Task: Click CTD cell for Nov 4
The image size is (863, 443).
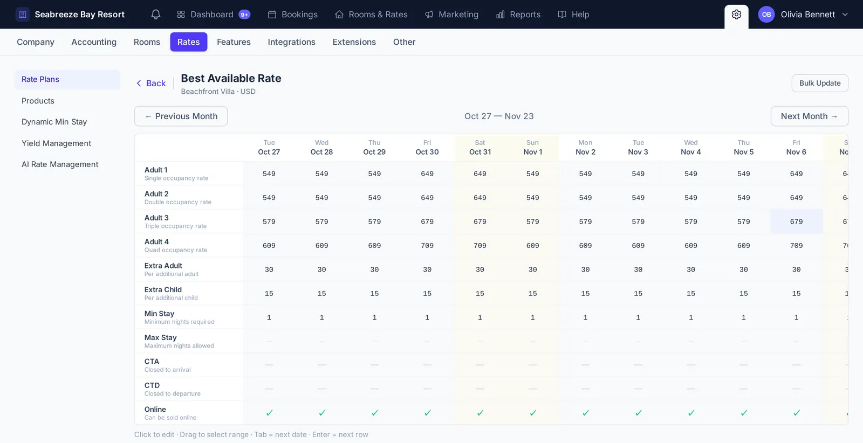Action: pos(691,389)
